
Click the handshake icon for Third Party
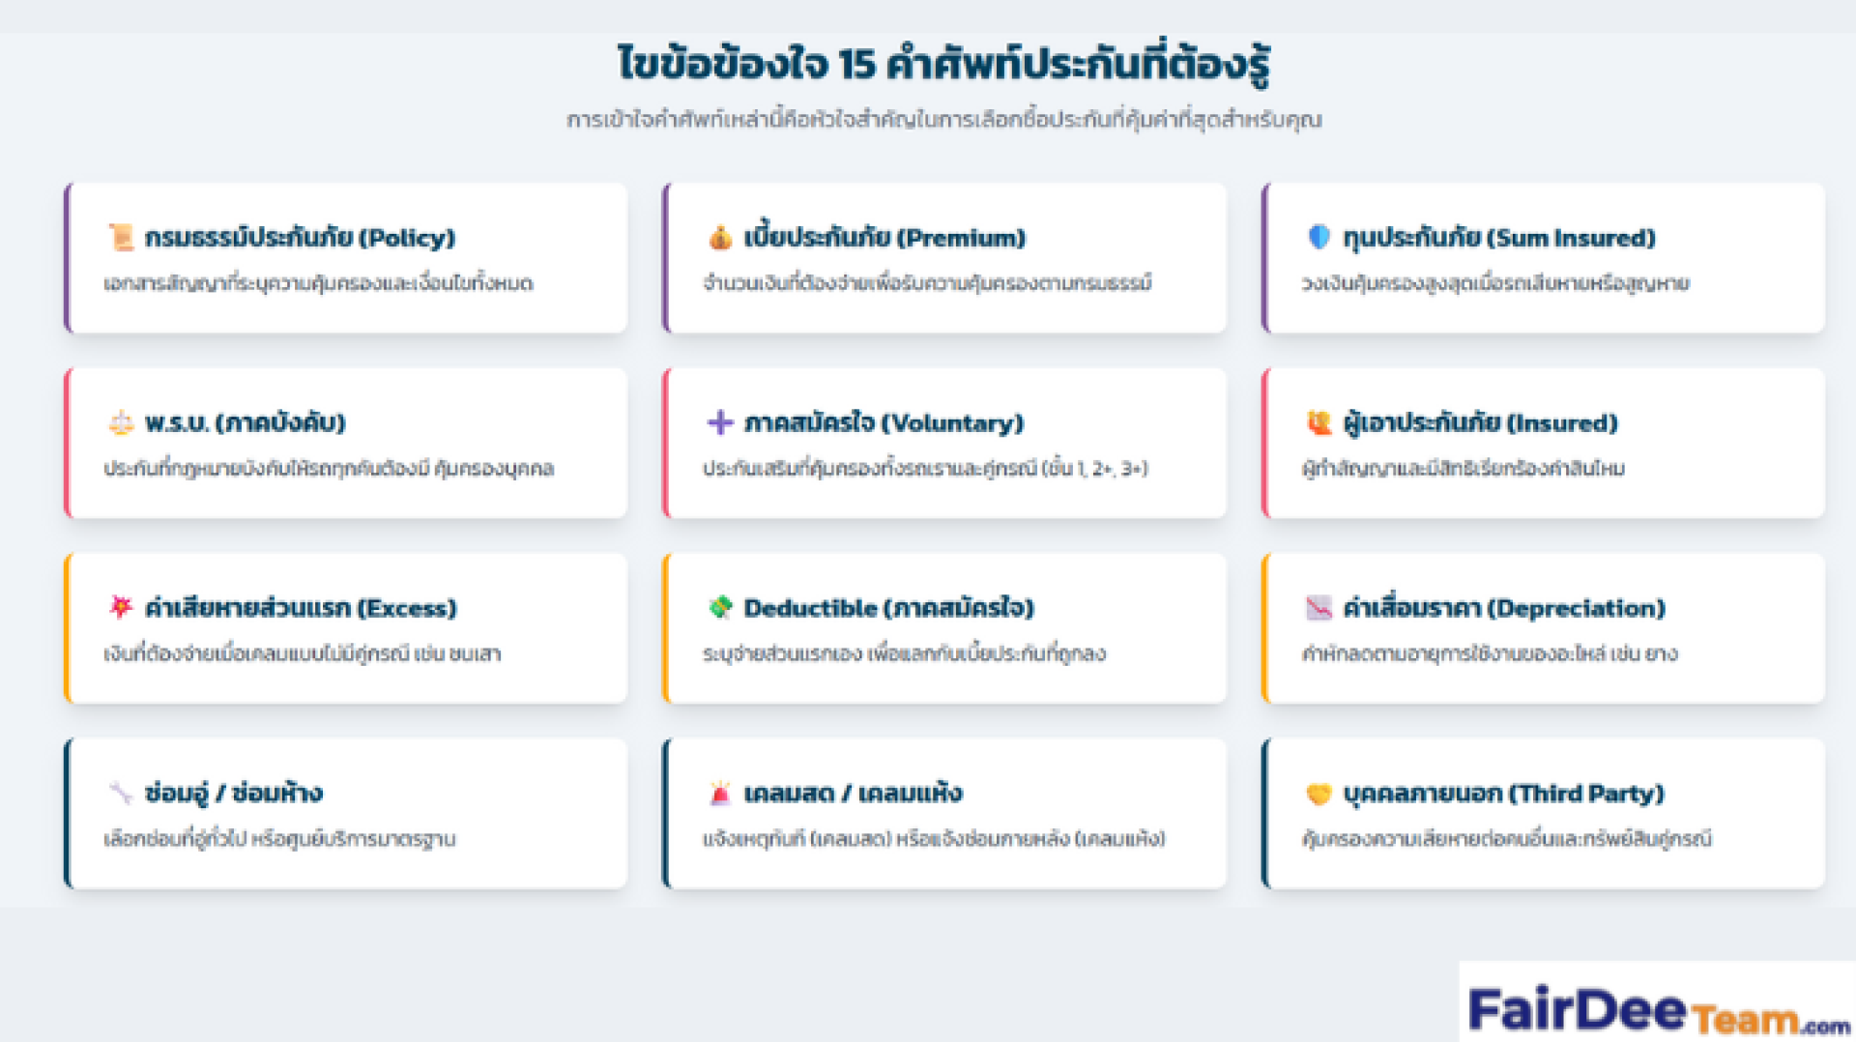tap(1319, 793)
